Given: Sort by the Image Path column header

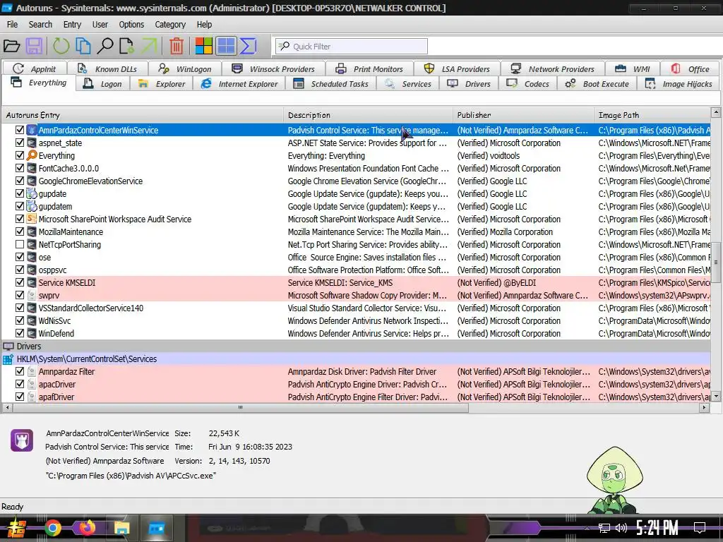Looking at the screenshot, I should pyautogui.click(x=652, y=115).
